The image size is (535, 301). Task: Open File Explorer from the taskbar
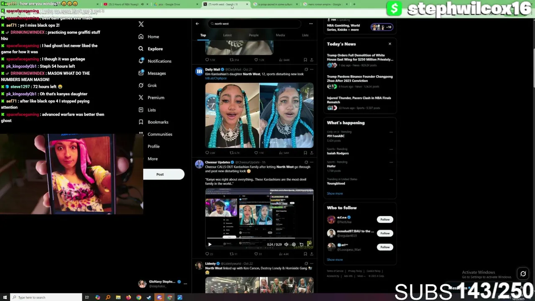coord(118,297)
